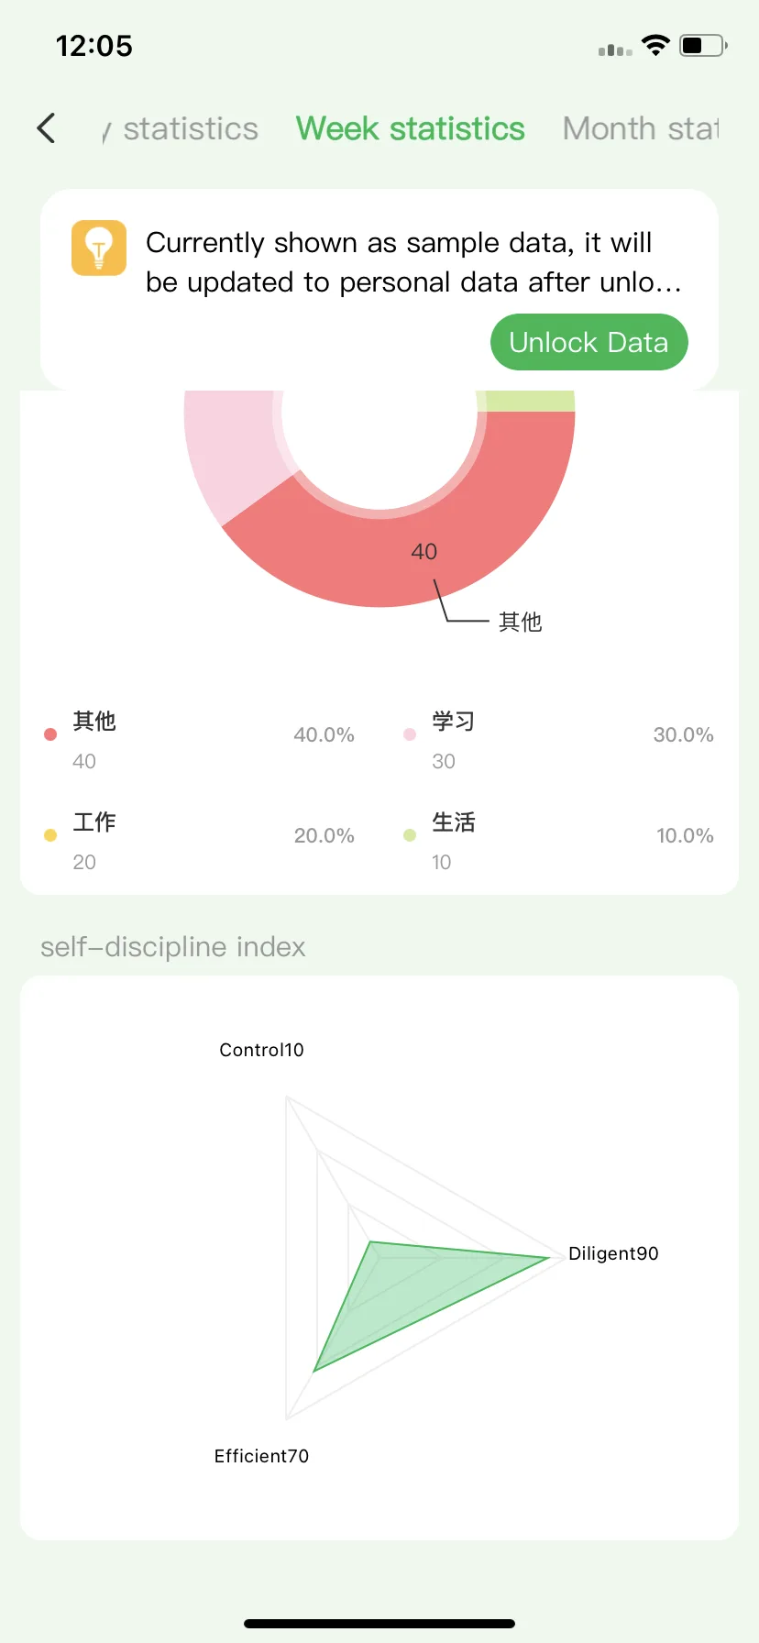
Task: Tap the back arrow icon
Action: (x=47, y=128)
